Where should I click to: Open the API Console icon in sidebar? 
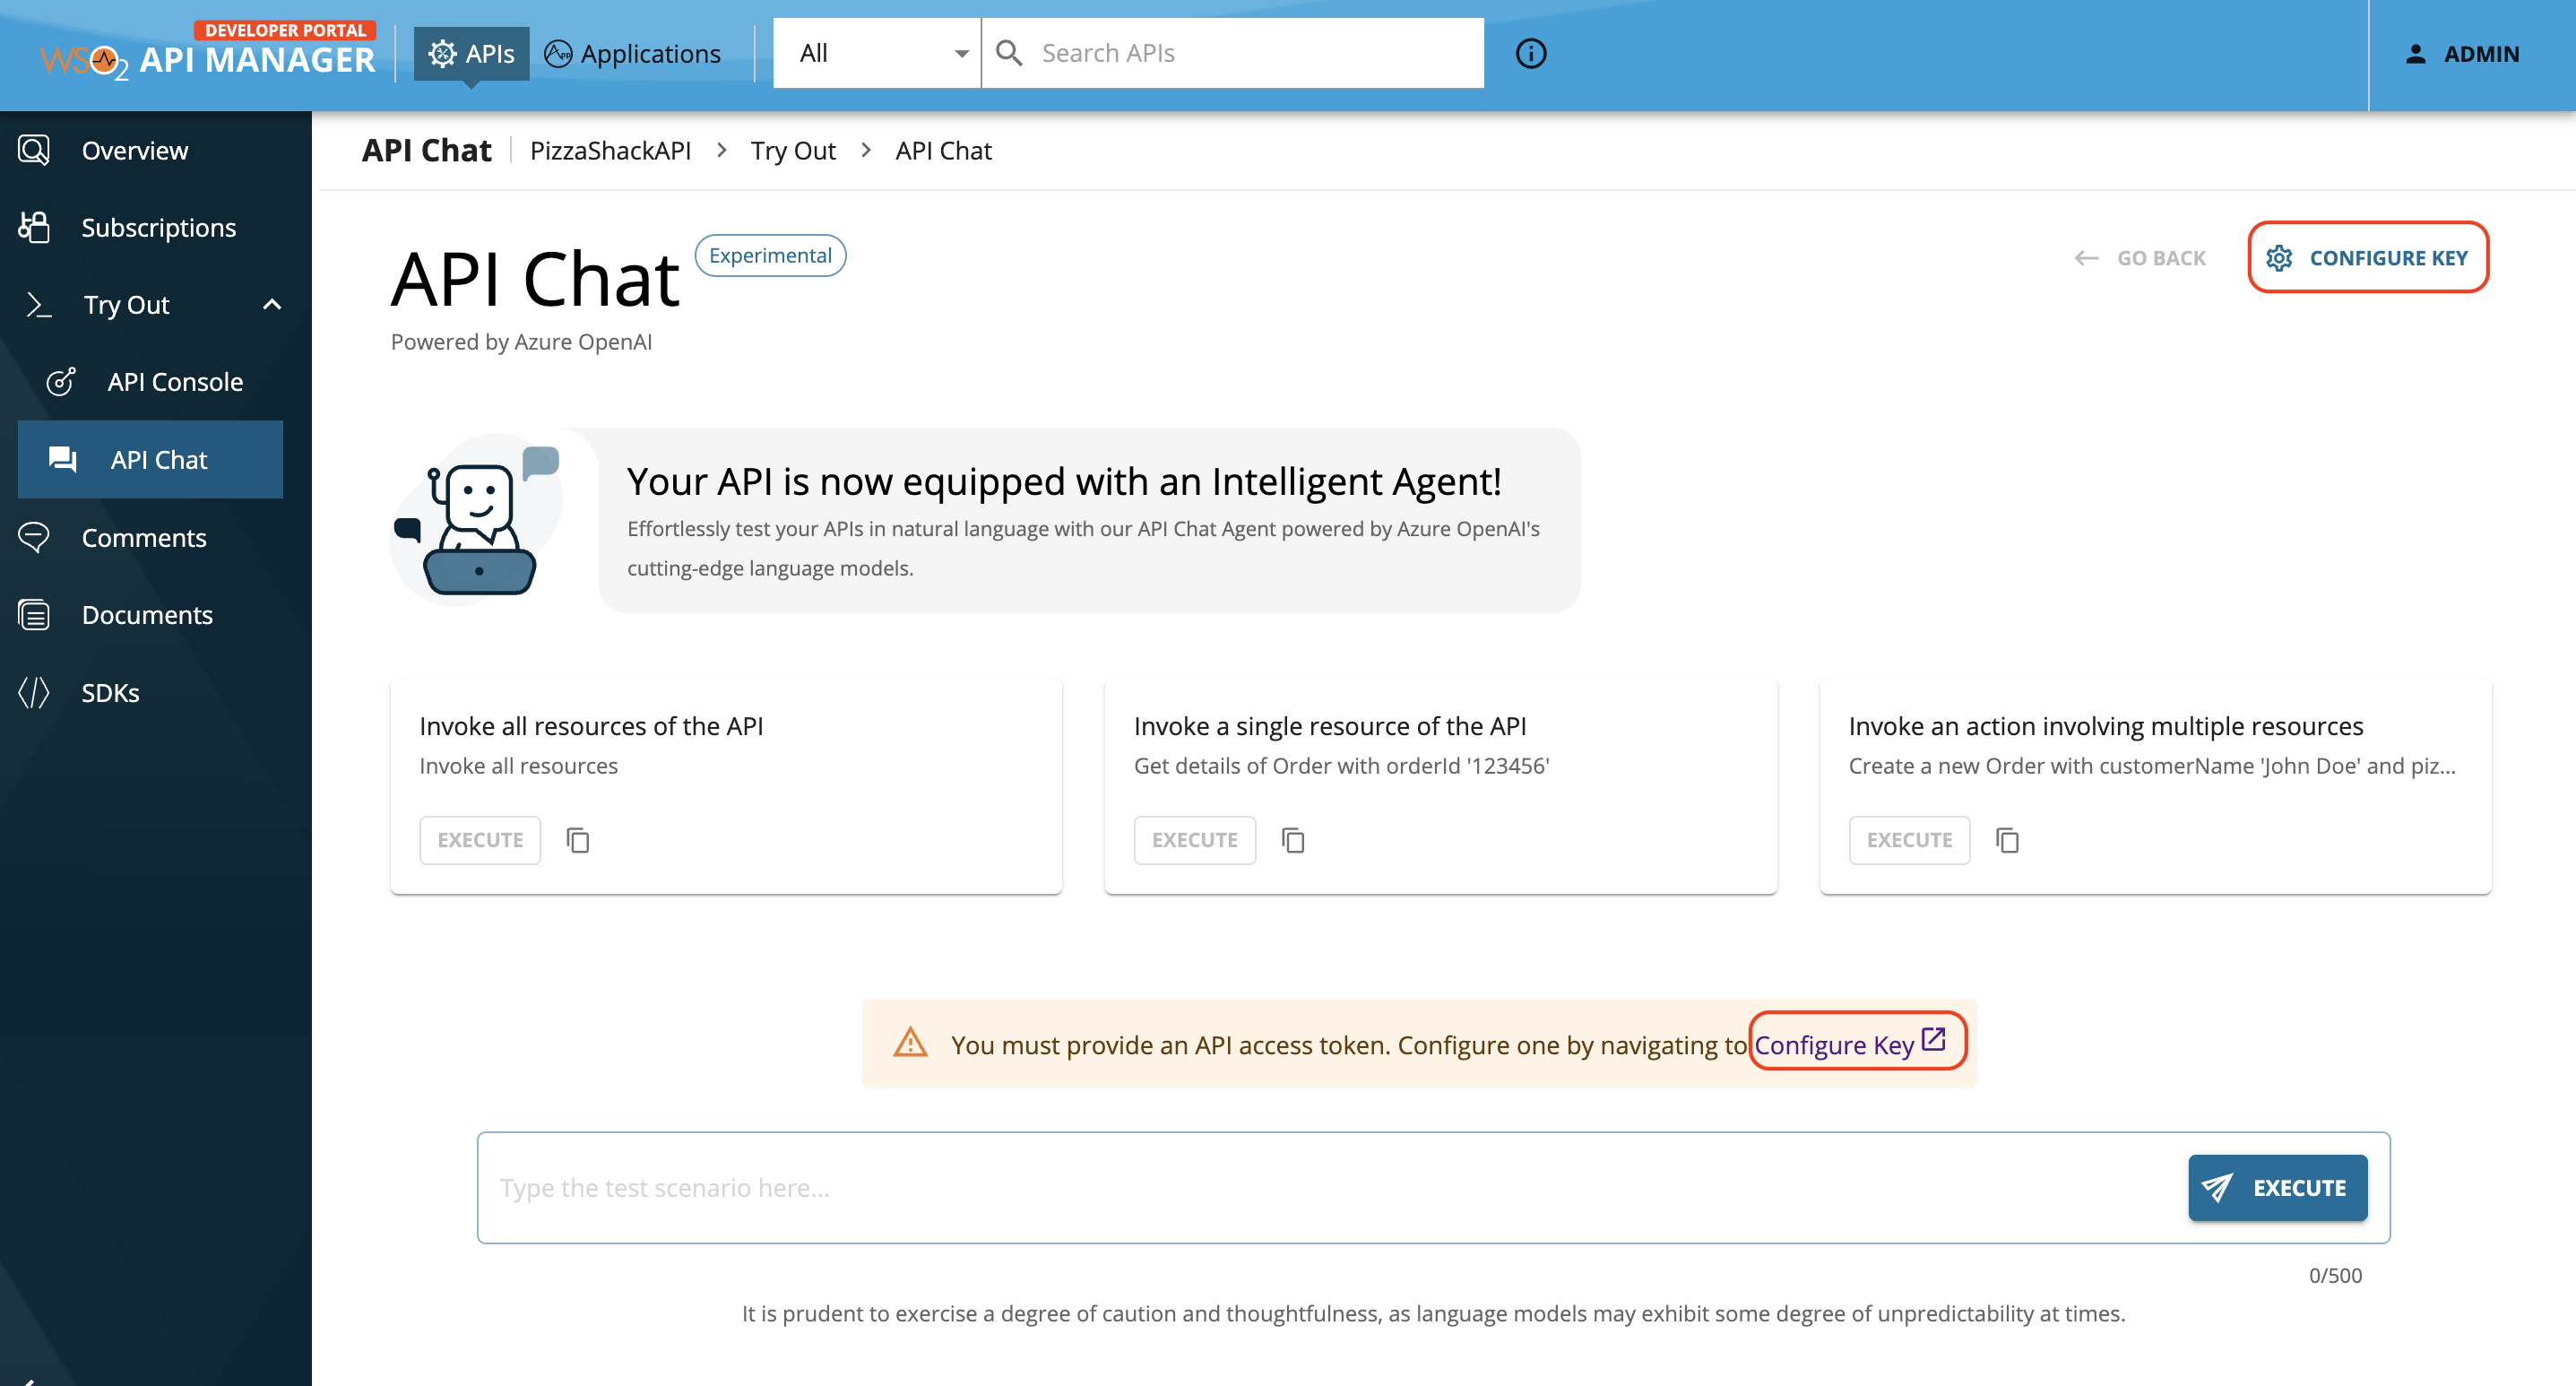point(62,381)
